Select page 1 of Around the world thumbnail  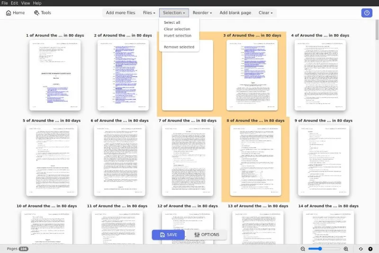click(55, 75)
